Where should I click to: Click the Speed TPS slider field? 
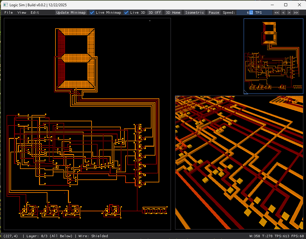click(254, 13)
